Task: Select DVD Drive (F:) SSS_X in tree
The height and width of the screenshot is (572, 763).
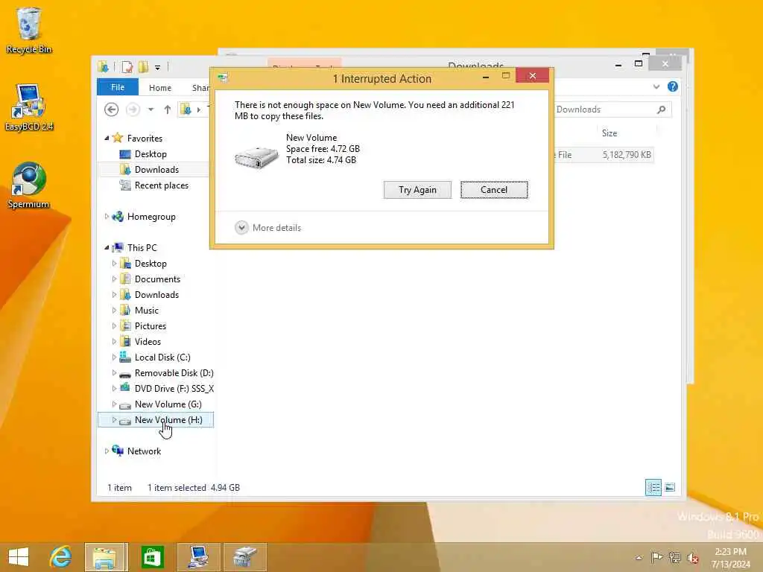Action: click(x=174, y=389)
